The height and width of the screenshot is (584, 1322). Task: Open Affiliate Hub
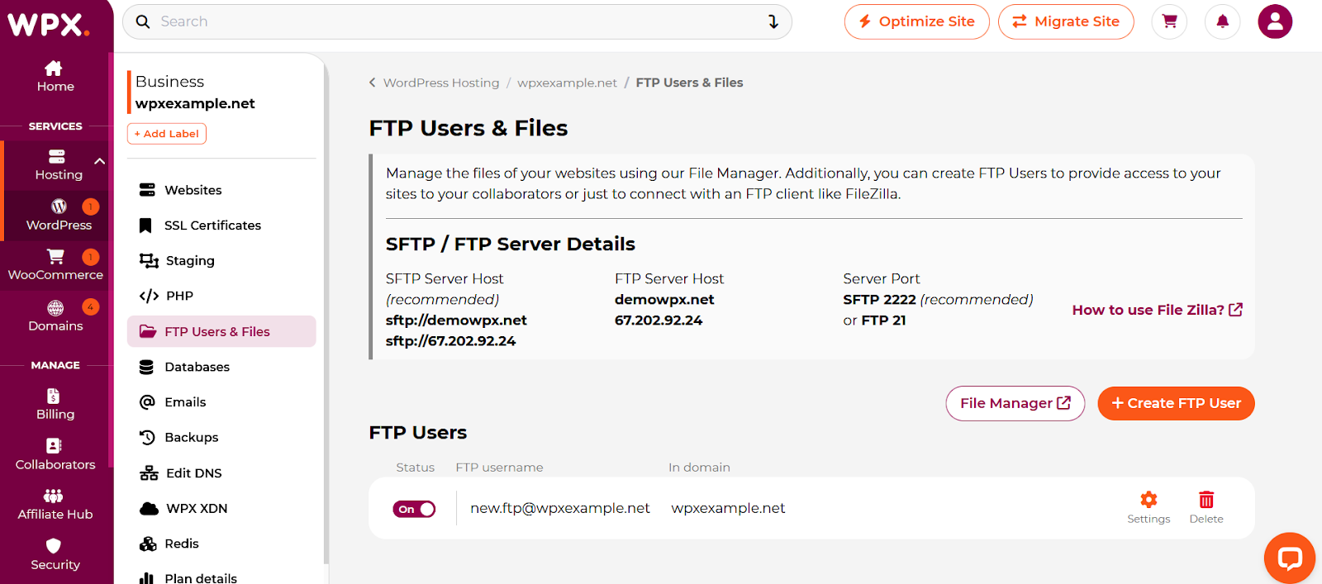tap(55, 505)
